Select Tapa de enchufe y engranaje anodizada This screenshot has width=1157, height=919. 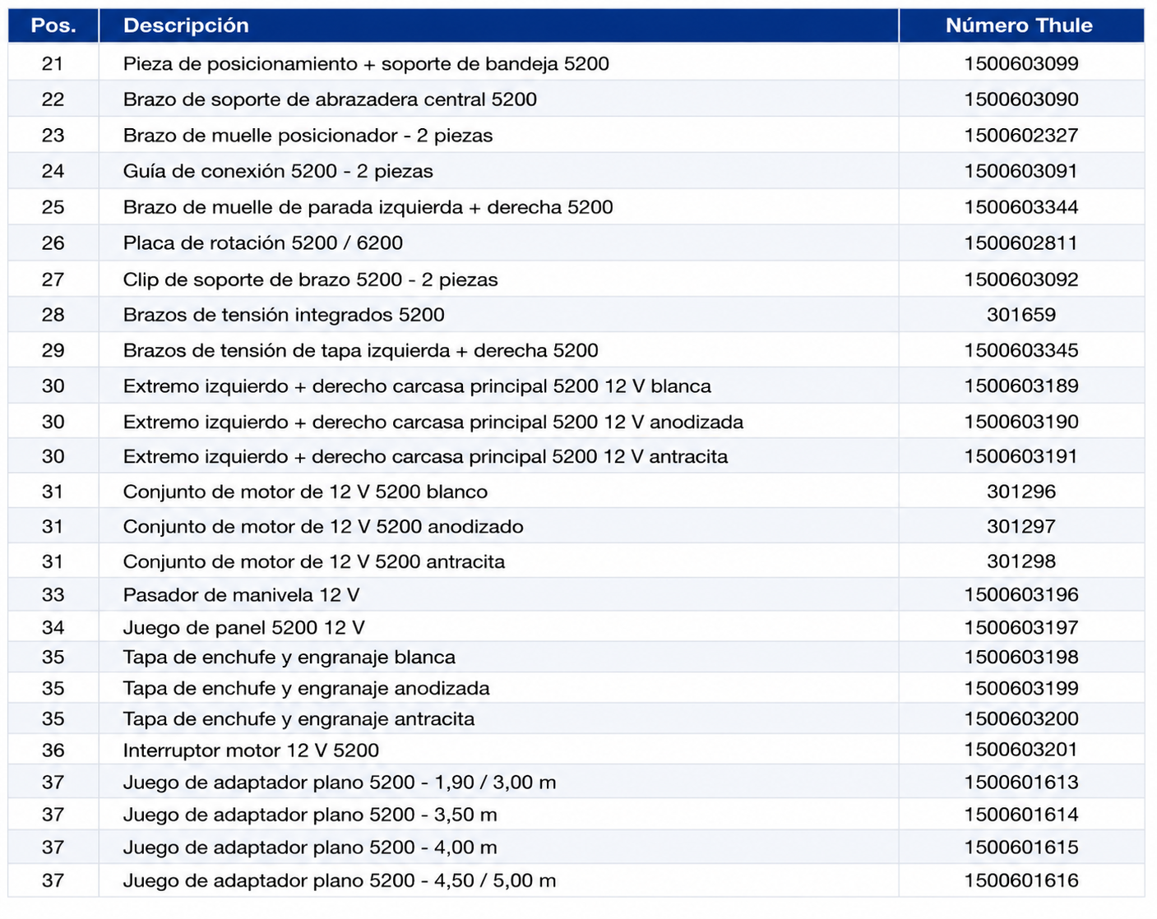click(306, 689)
